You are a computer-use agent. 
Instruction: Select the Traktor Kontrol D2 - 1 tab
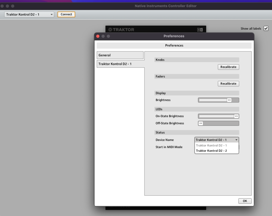coord(120,64)
